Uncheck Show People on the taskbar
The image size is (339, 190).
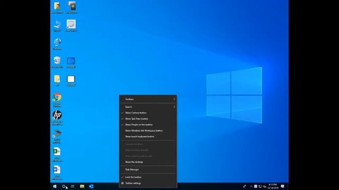[148, 125]
